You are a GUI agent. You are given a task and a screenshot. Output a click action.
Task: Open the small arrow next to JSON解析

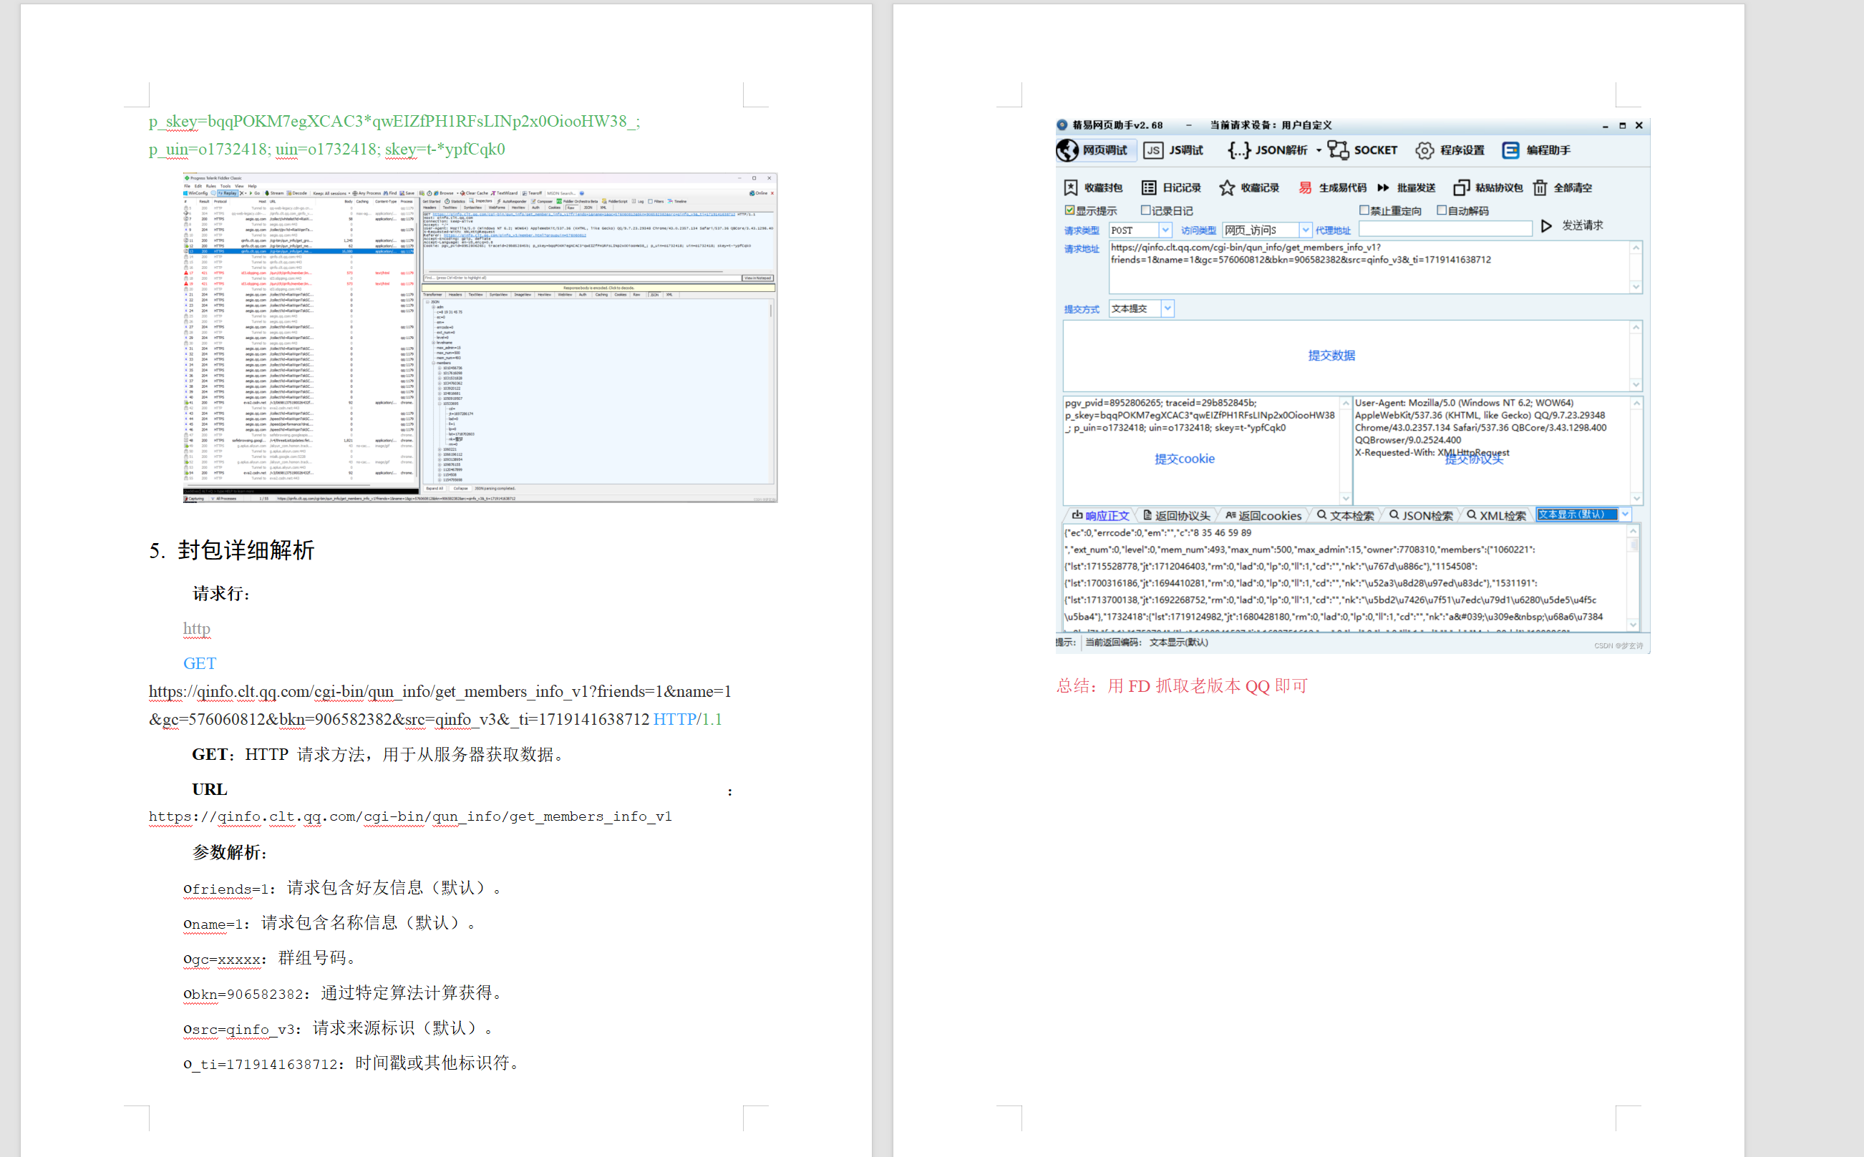coord(1319,151)
